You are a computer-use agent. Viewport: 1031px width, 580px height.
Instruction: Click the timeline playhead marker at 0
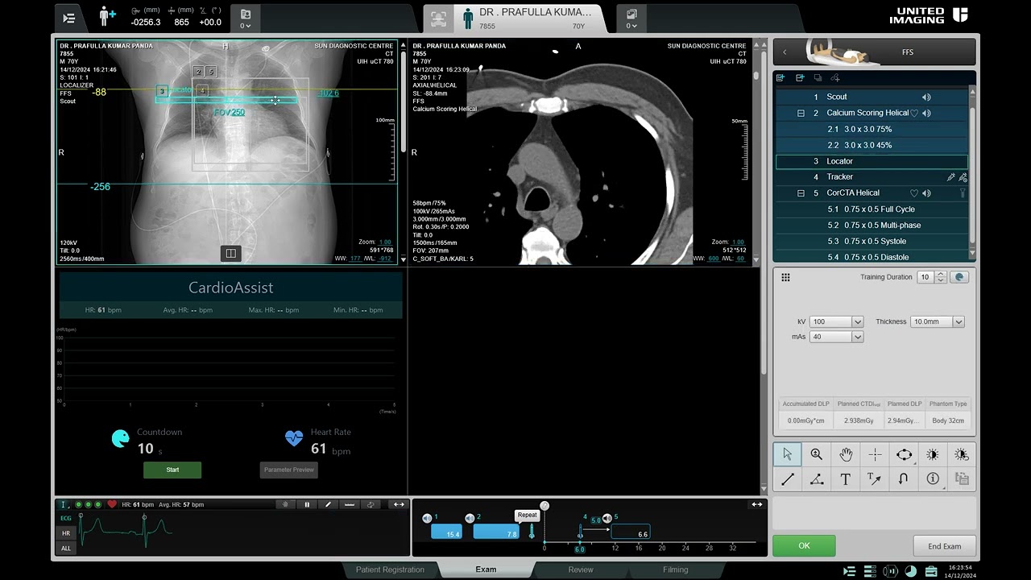(544, 506)
